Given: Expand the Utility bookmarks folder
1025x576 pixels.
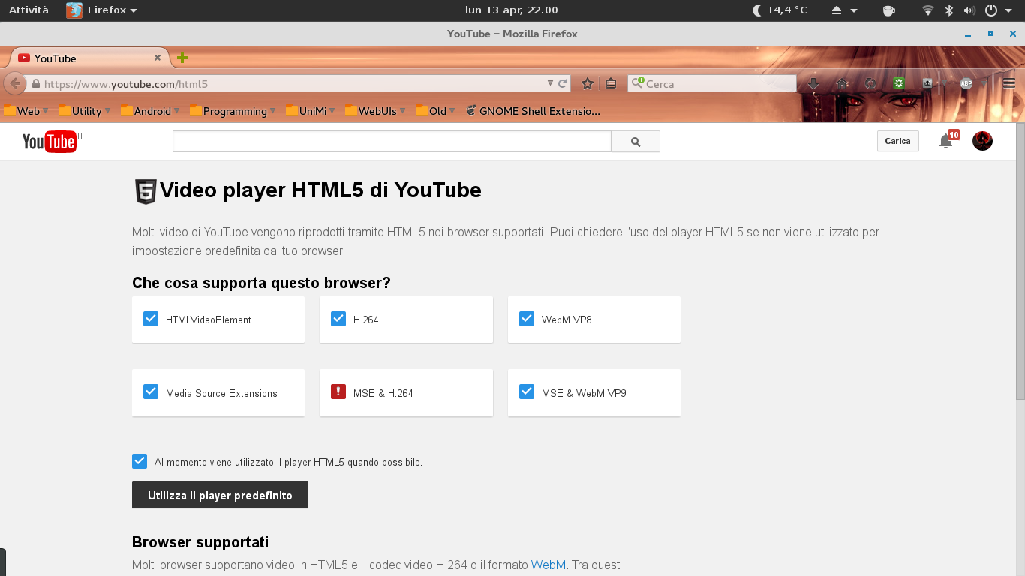Looking at the screenshot, I should tap(85, 111).
